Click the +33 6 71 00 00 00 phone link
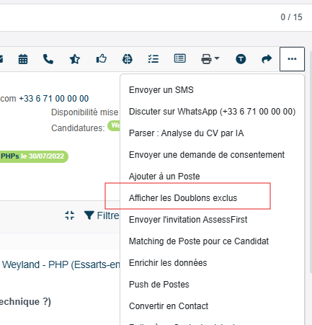 pyautogui.click(x=54, y=99)
